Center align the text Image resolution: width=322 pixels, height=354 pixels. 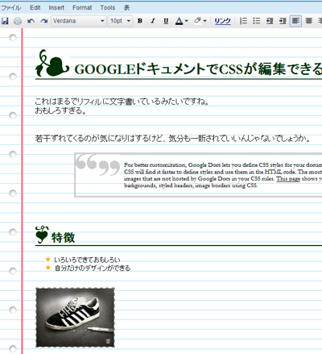pyautogui.click(x=309, y=21)
